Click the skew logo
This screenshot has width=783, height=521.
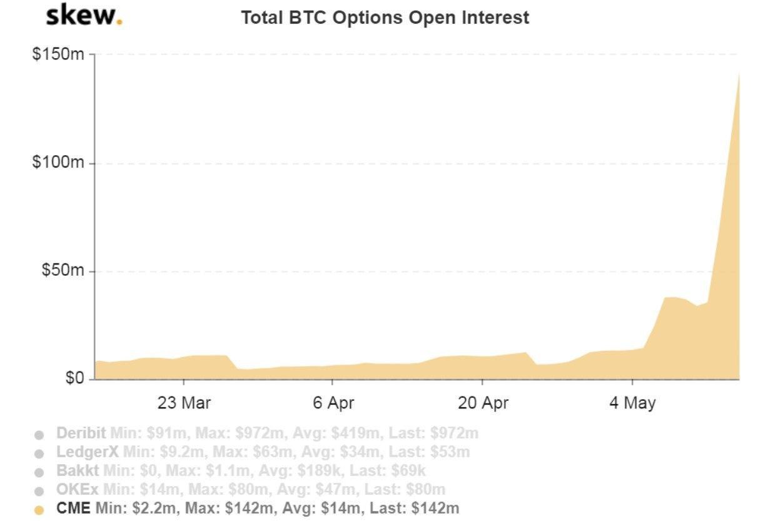click(84, 16)
